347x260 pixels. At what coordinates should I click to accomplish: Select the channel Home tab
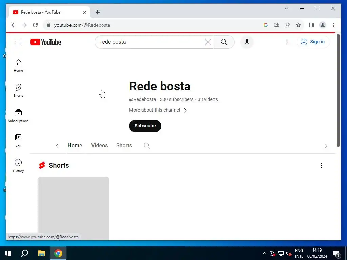click(75, 146)
